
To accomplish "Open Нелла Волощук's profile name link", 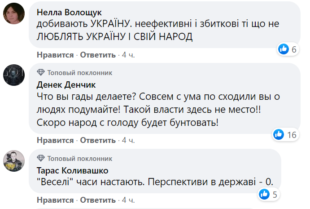I will [x=69, y=11].
